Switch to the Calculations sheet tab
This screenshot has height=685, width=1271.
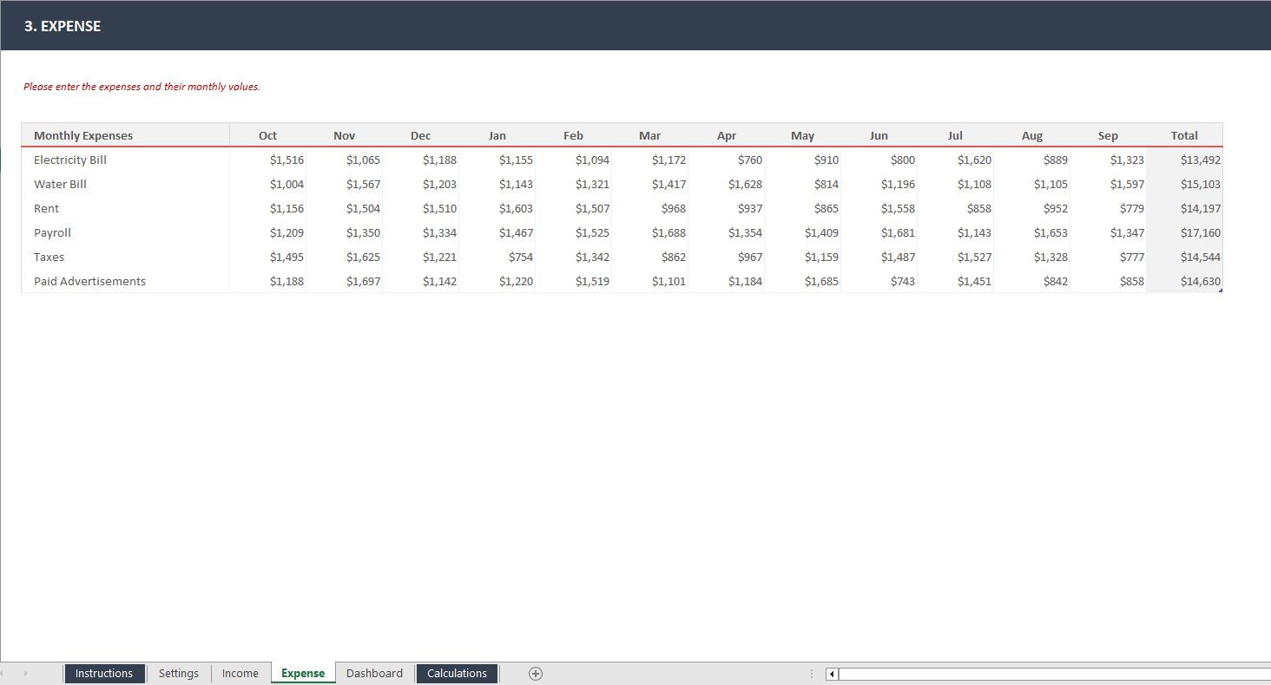click(x=457, y=674)
